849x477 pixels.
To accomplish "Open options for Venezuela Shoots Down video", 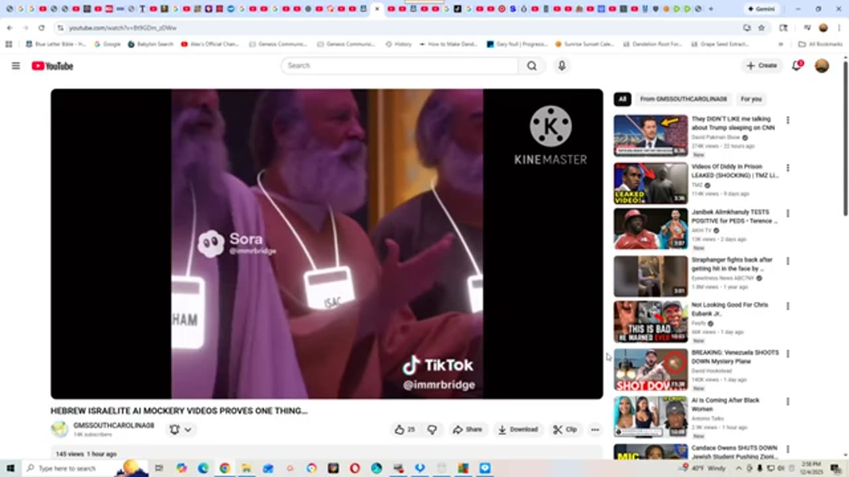I will (788, 354).
